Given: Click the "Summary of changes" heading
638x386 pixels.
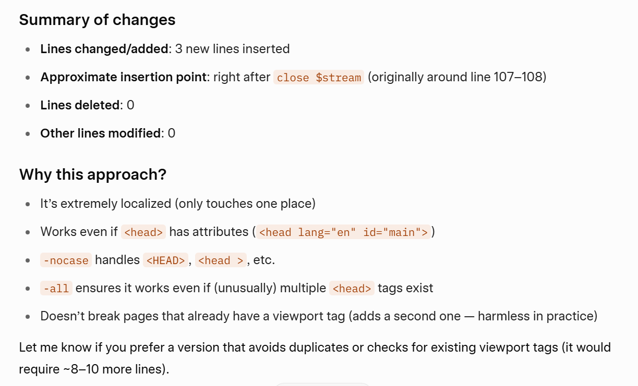Looking at the screenshot, I should [x=97, y=20].
